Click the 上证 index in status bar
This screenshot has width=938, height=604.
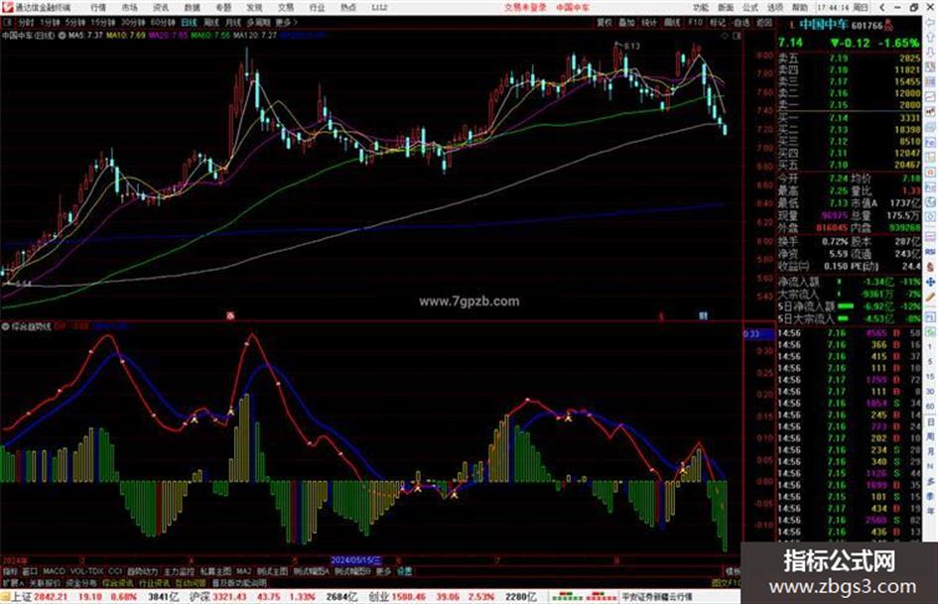click(22, 597)
